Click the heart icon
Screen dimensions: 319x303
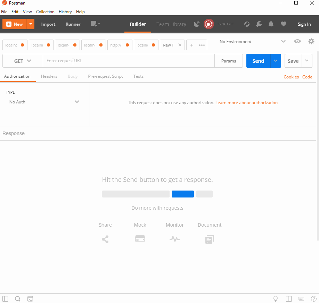284,24
